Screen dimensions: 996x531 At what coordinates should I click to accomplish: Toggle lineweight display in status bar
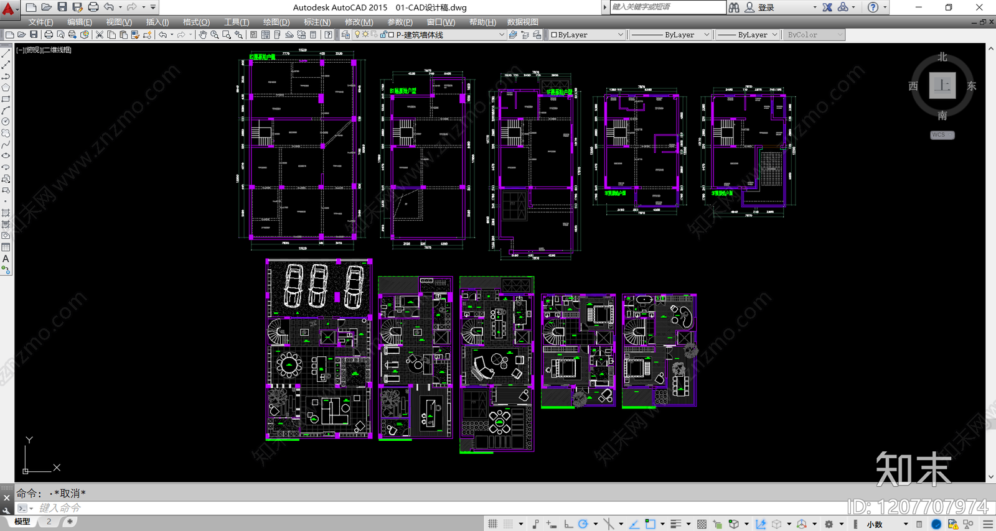675,524
